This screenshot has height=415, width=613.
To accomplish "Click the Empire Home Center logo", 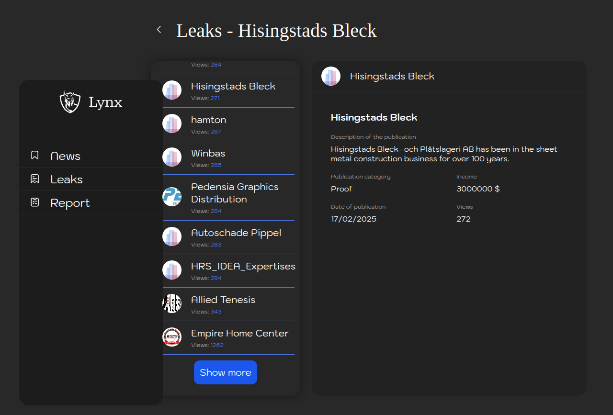I will point(172,337).
